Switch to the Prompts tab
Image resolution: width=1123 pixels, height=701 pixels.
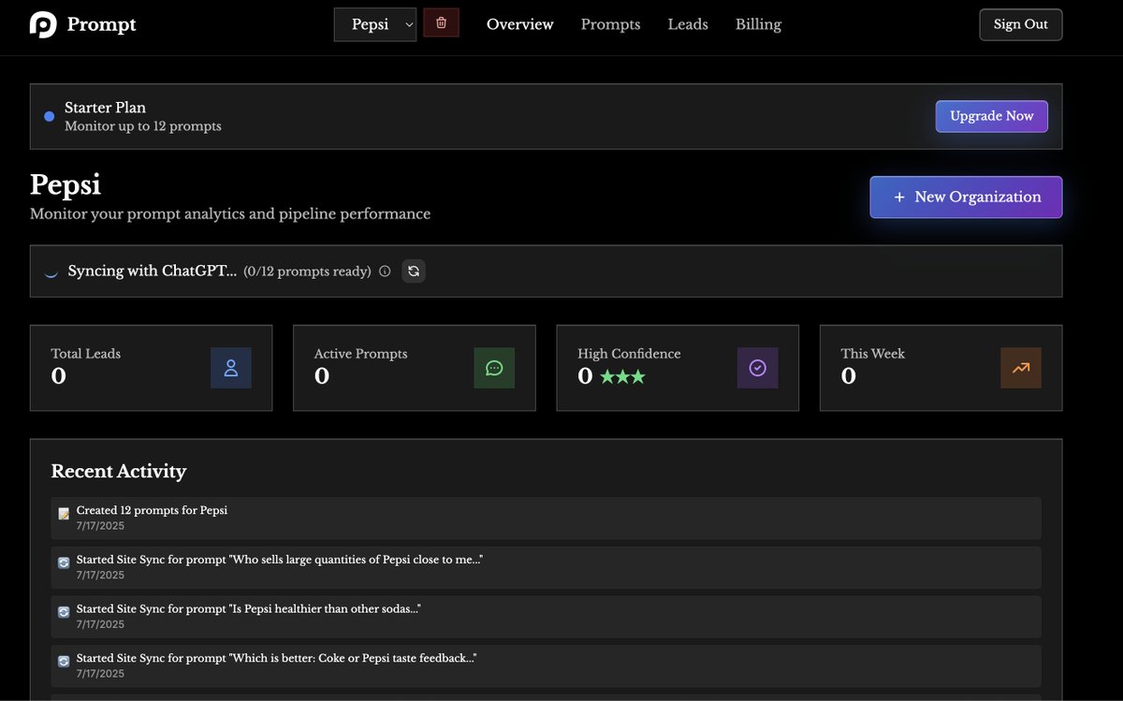point(610,24)
